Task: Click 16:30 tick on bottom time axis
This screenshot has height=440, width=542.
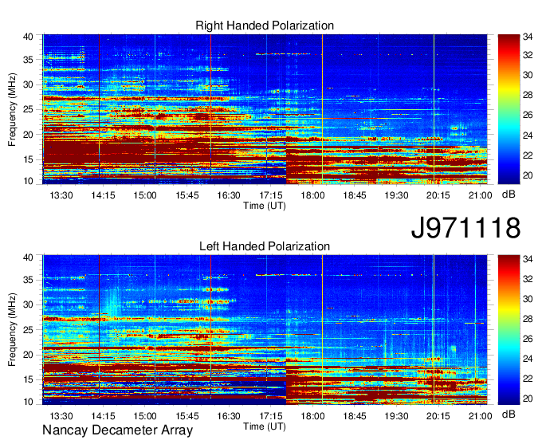Action: pos(229,416)
